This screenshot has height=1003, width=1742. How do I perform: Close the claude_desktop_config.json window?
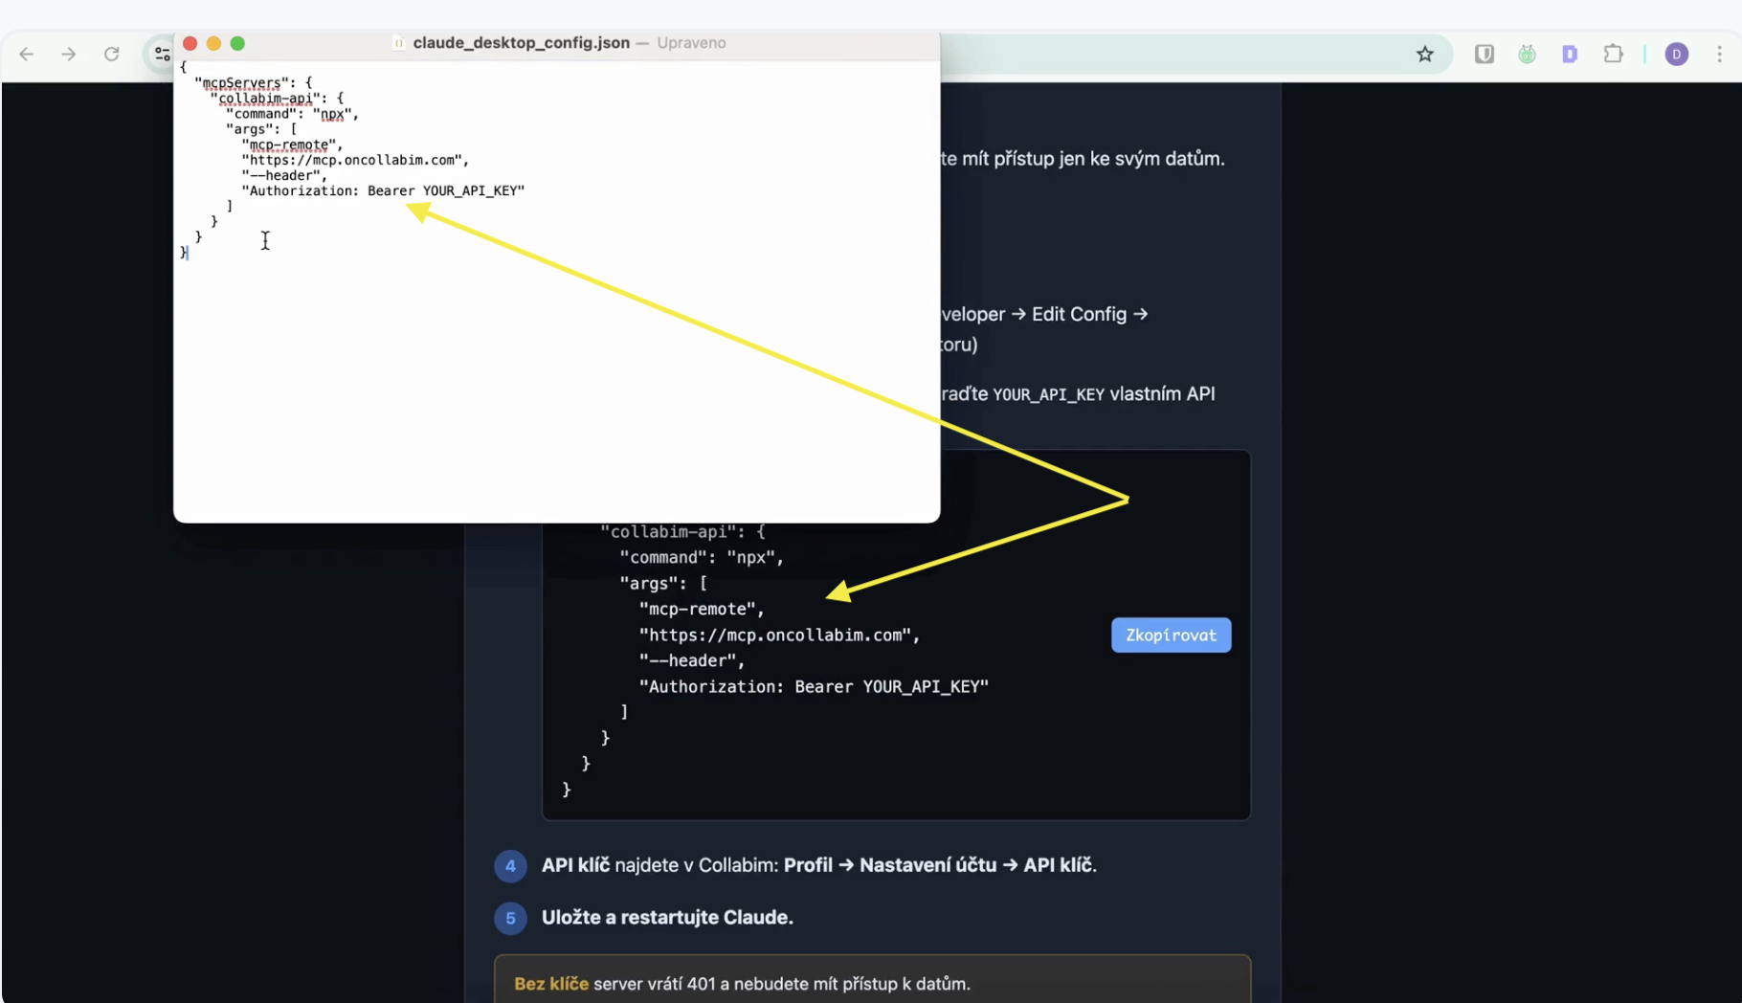pos(190,43)
